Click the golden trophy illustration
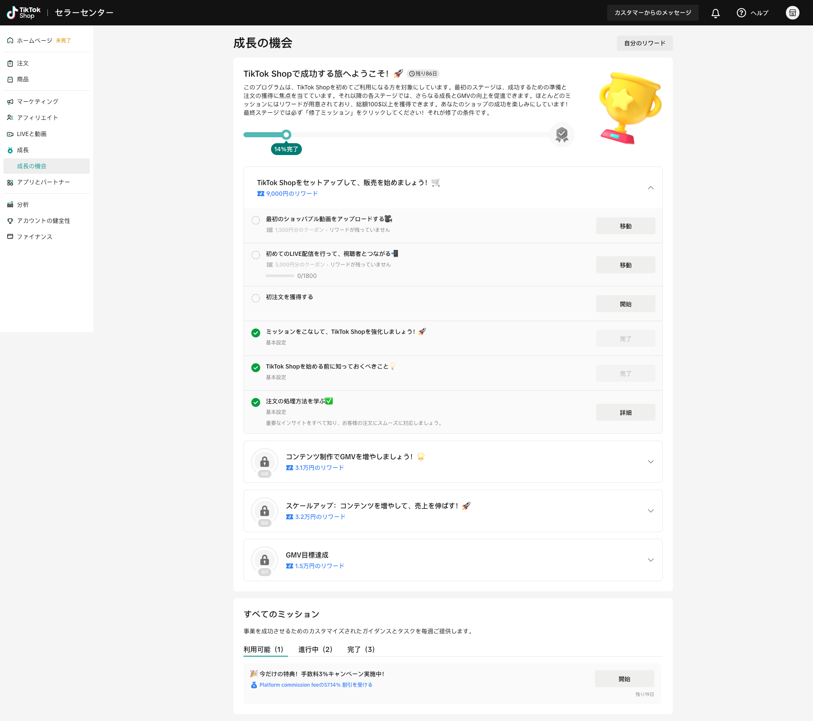813x721 pixels. coord(629,108)
